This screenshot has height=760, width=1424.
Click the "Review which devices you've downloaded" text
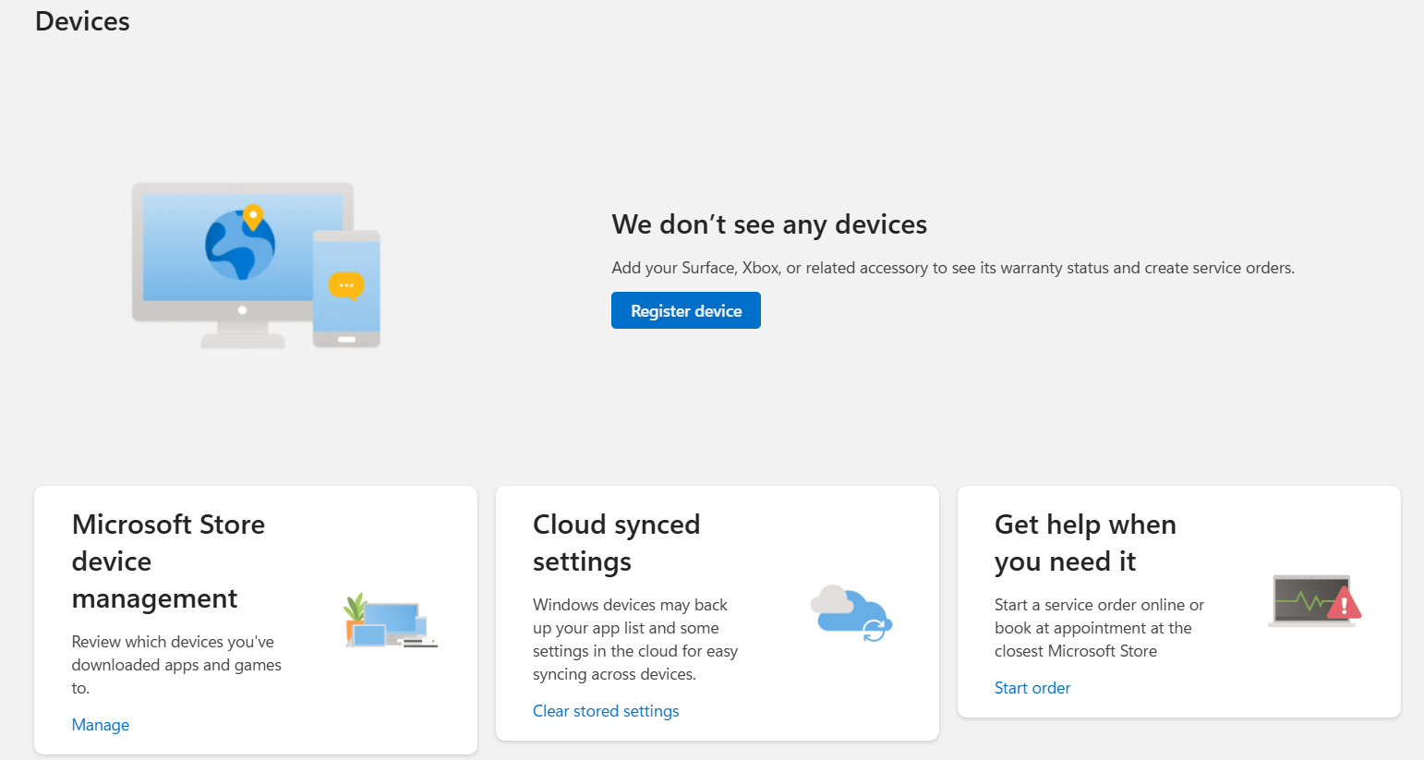176,665
